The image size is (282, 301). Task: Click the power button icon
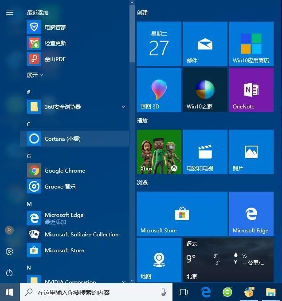tap(9, 273)
